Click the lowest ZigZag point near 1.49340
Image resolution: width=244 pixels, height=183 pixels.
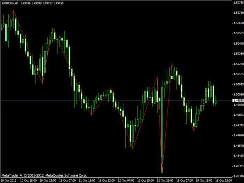pos(162,172)
